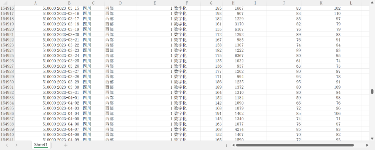Click the horizontal scrollbar right arrow
Screen dimensions: 375x150
click(x=367, y=145)
